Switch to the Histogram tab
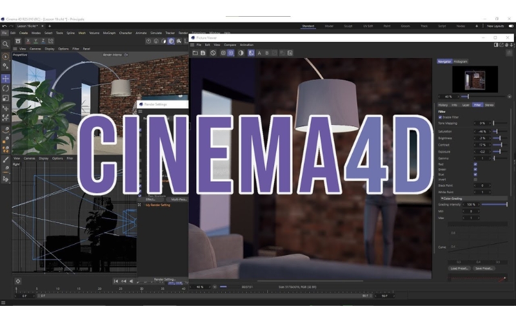This screenshot has height=322, width=516. 461,61
